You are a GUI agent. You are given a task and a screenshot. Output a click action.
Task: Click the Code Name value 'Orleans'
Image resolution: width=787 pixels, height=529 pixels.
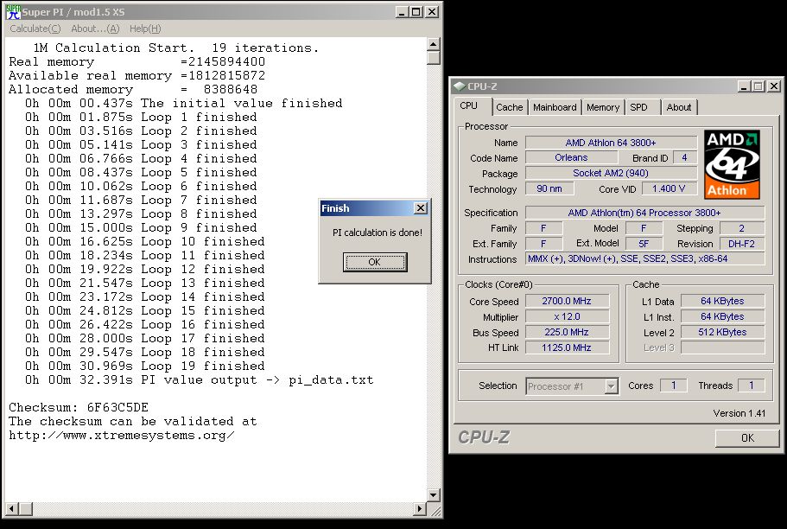pos(571,157)
